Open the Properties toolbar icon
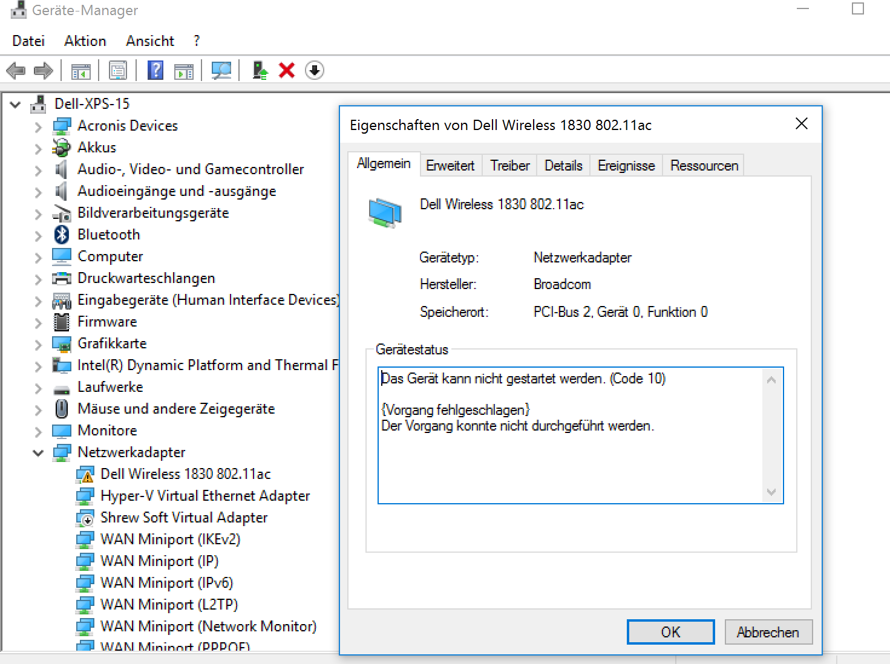Screen dimensions: 890x664 (118, 71)
